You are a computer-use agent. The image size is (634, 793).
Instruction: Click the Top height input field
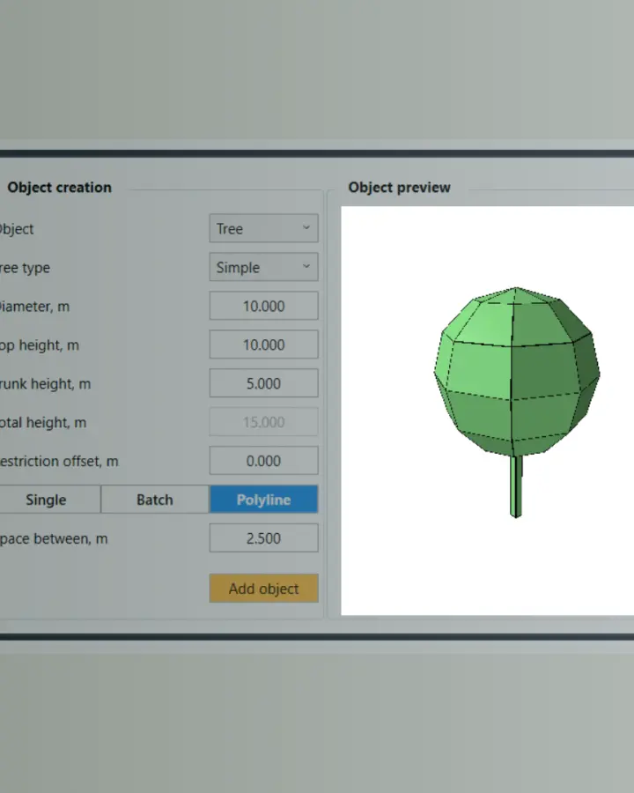click(x=263, y=345)
